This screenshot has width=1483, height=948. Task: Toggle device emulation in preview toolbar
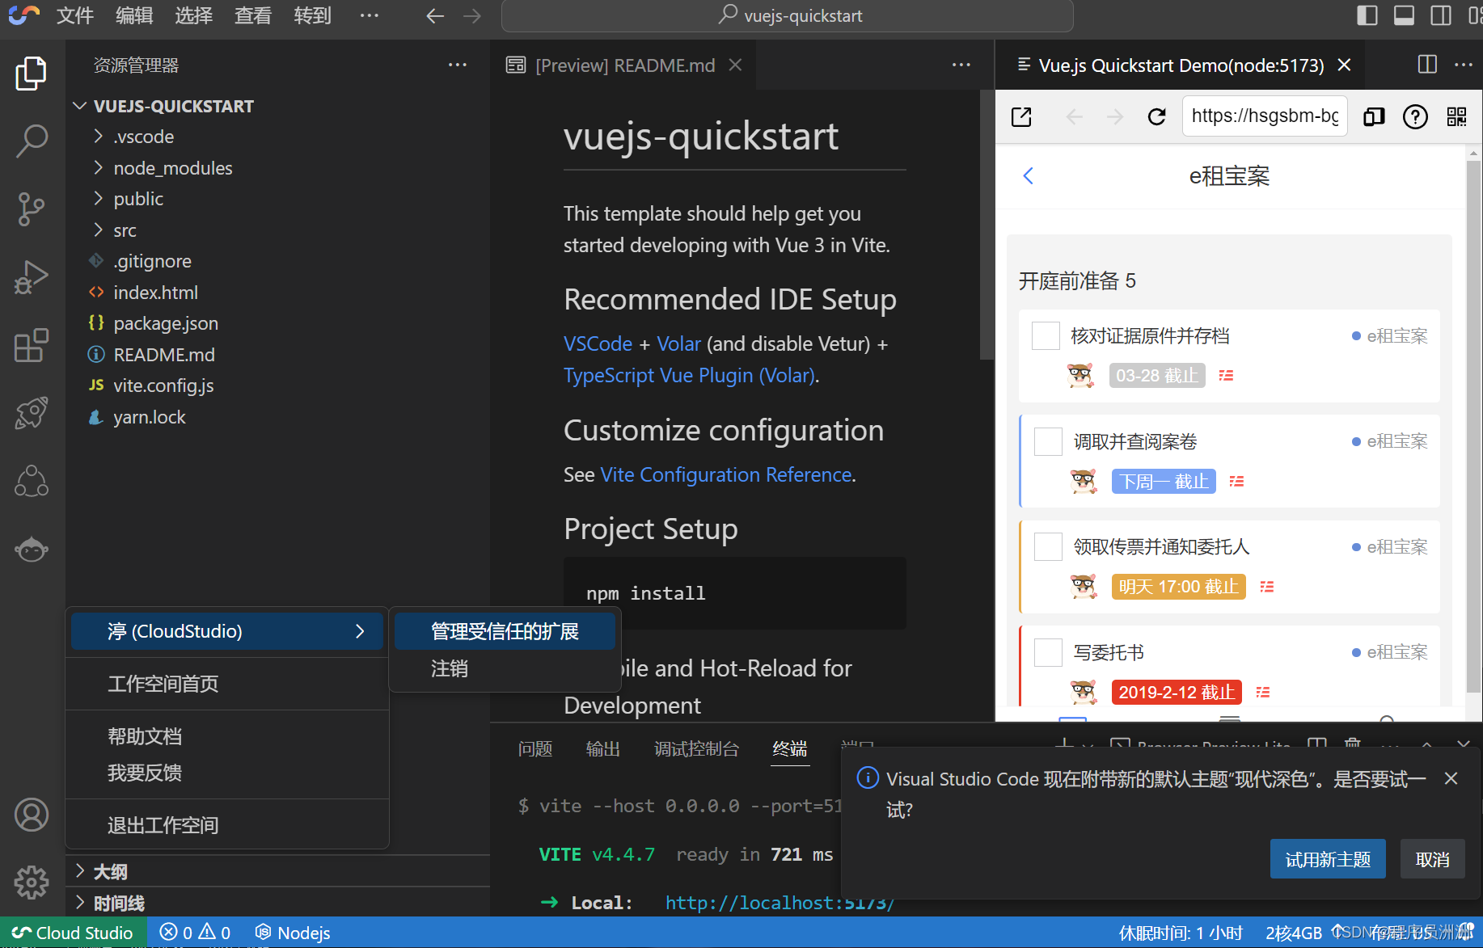1374,116
